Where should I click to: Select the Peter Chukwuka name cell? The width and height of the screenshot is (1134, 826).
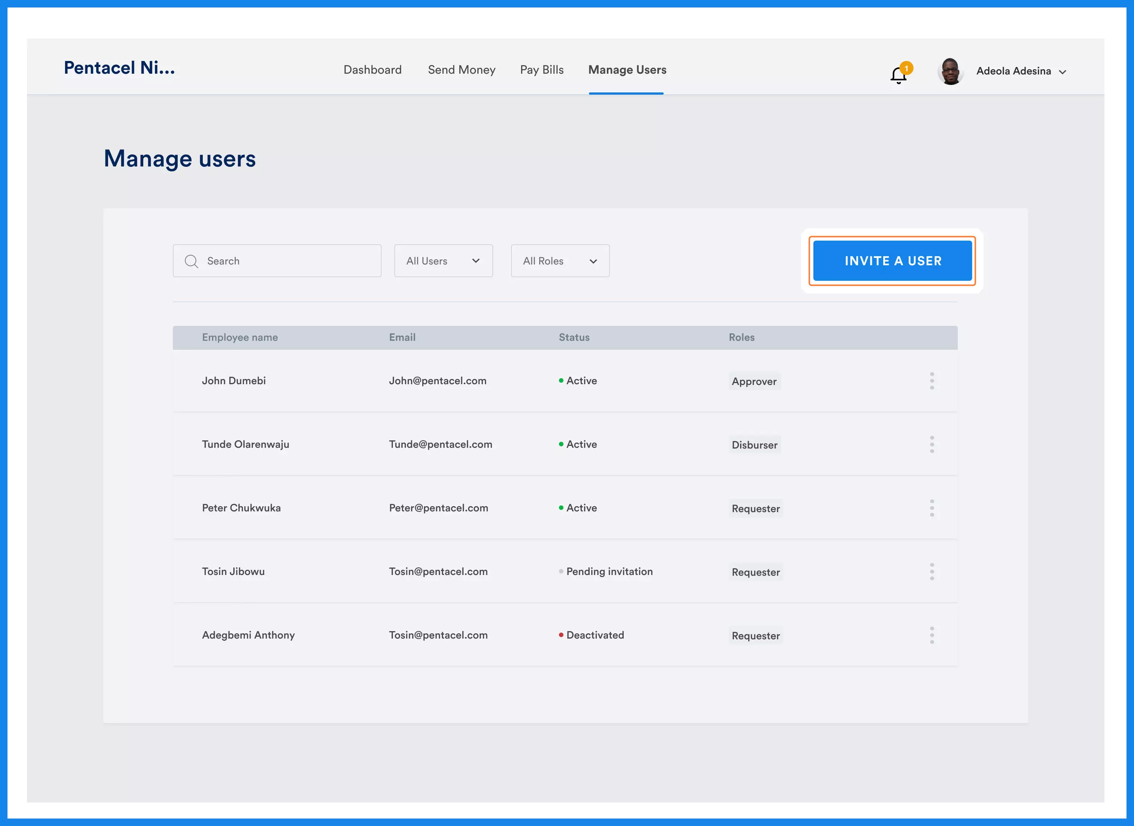pos(241,508)
